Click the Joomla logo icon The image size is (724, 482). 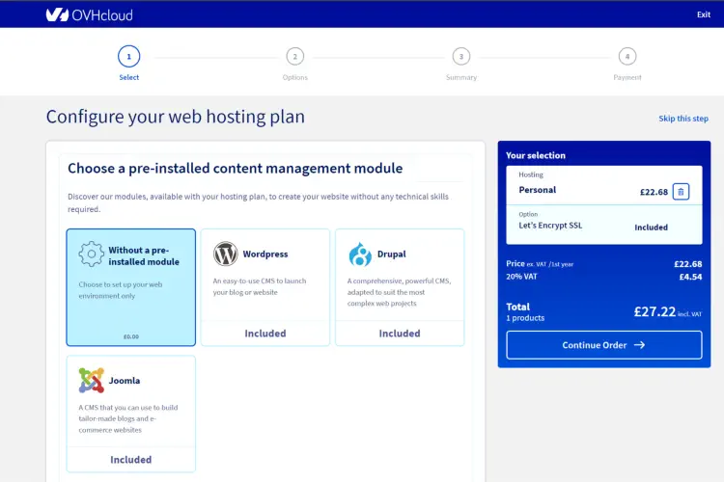coord(91,381)
